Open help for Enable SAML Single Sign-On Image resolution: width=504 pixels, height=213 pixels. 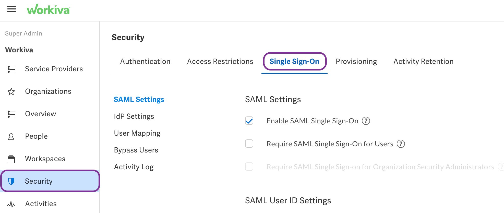click(366, 121)
